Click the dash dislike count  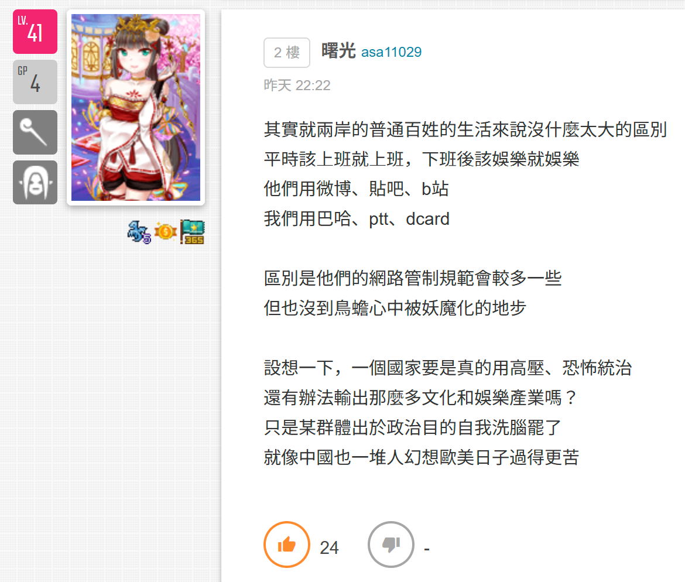pyautogui.click(x=427, y=549)
